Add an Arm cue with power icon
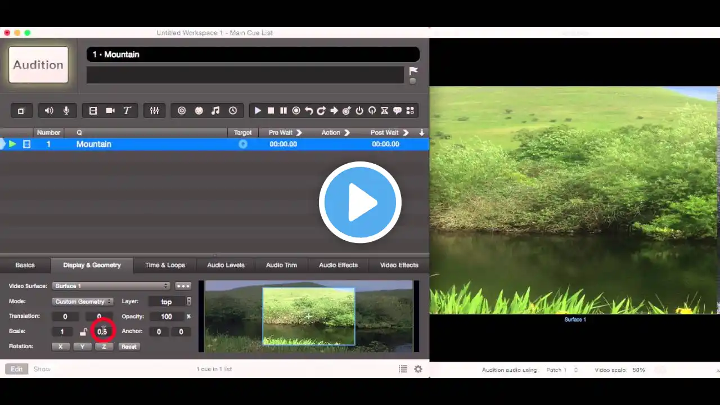Viewport: 720px width, 405px height. 359,111
